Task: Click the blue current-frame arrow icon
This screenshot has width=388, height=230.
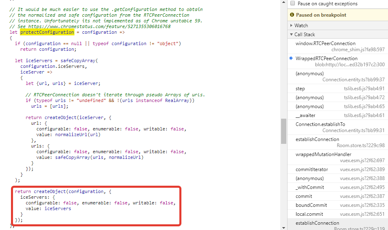Action: coord(291,58)
